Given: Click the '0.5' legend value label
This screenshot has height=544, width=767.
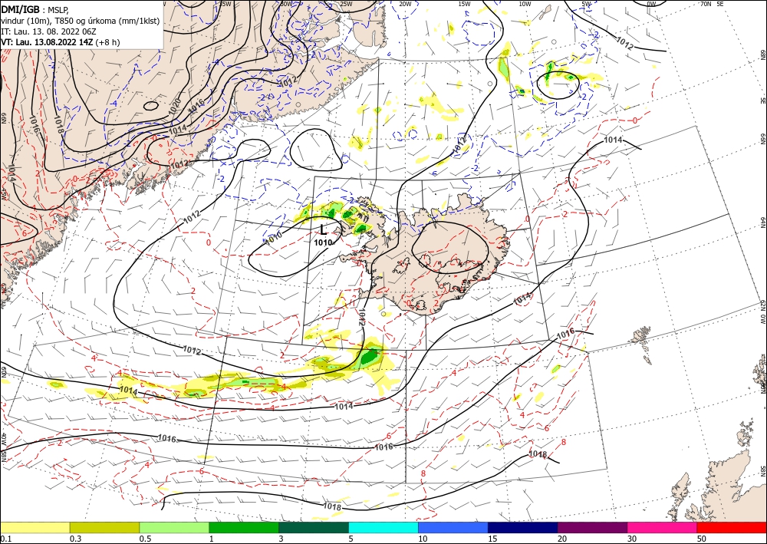Looking at the screenshot, I should pos(145,539).
